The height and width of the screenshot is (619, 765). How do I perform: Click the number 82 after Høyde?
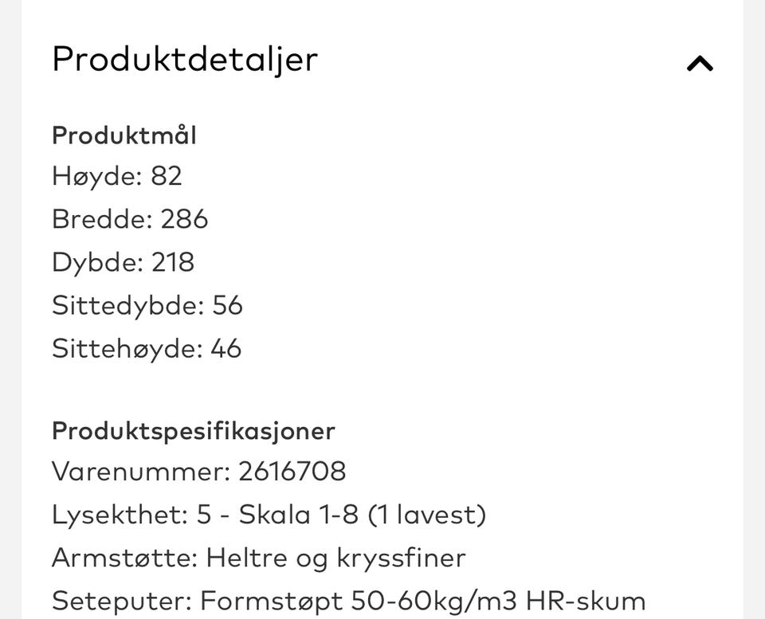[x=167, y=175]
